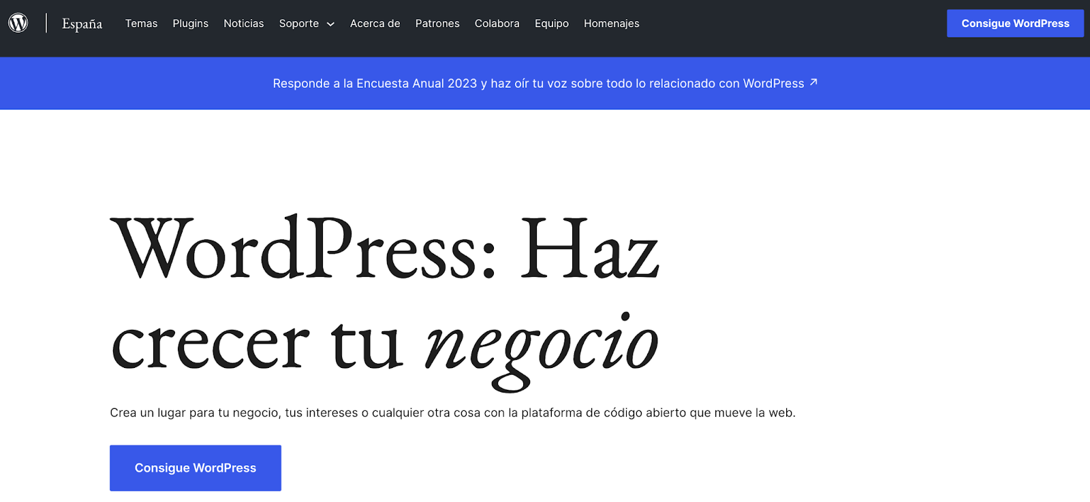This screenshot has width=1090, height=502.
Task: Expand the Soporte dropdown chevron
Action: click(330, 24)
